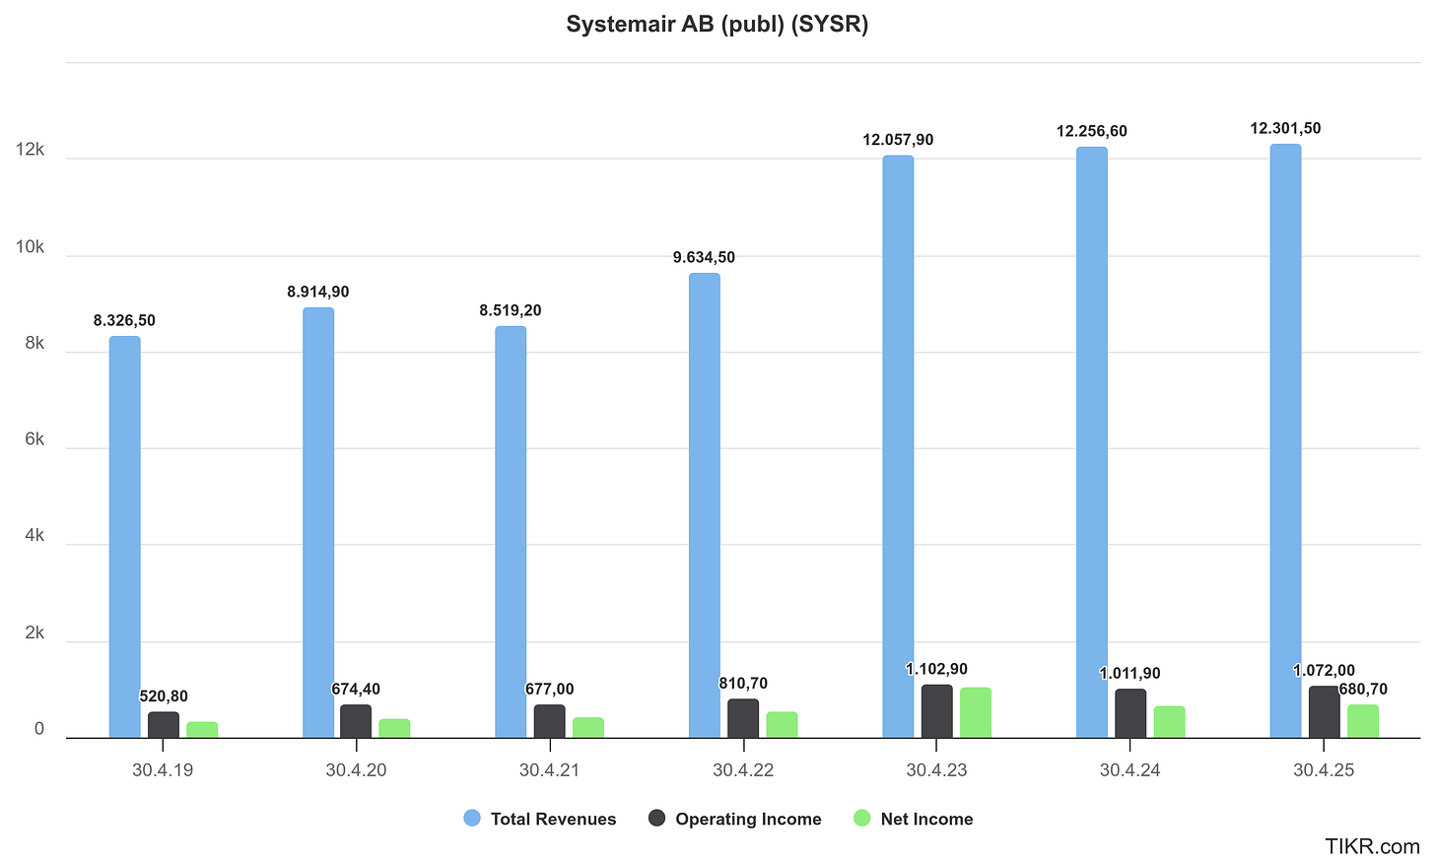Click the 30.4.20 Net Income bar

pos(394,728)
